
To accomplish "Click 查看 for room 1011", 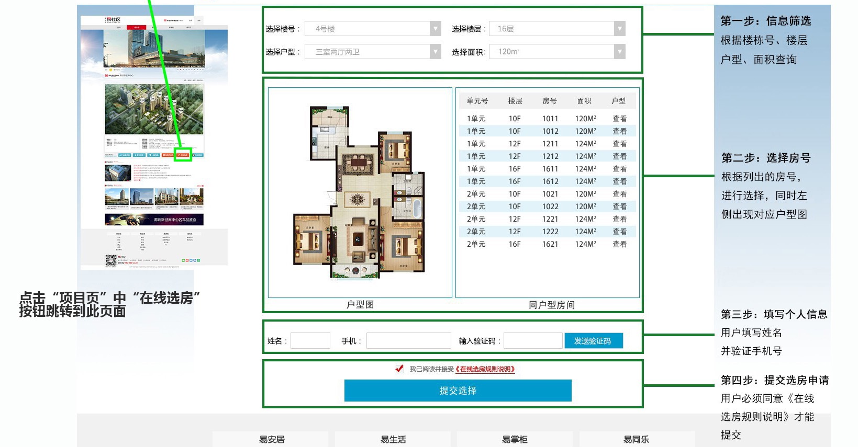I will [619, 119].
